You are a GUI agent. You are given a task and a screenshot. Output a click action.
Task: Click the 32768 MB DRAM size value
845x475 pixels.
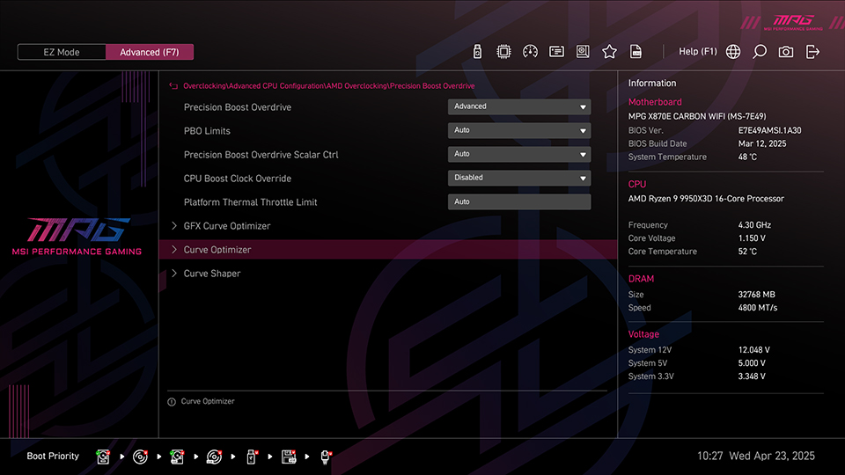pyautogui.click(x=757, y=295)
